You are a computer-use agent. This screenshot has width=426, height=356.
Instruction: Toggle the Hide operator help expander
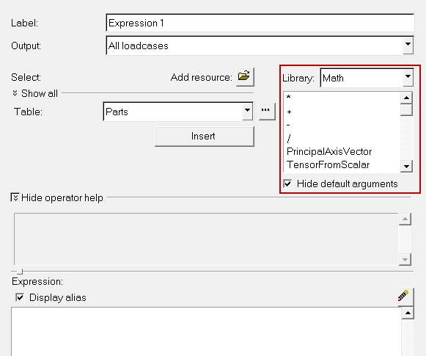[x=15, y=197]
